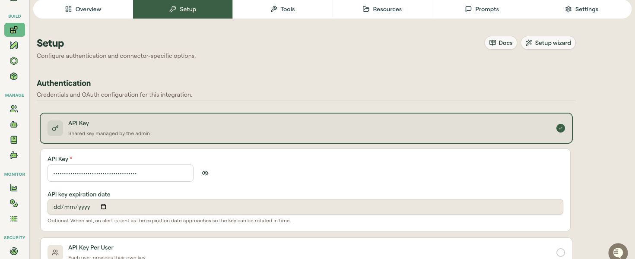Select the API Key shared authentication option
Viewport: 635px width, 259px height.
[306, 128]
